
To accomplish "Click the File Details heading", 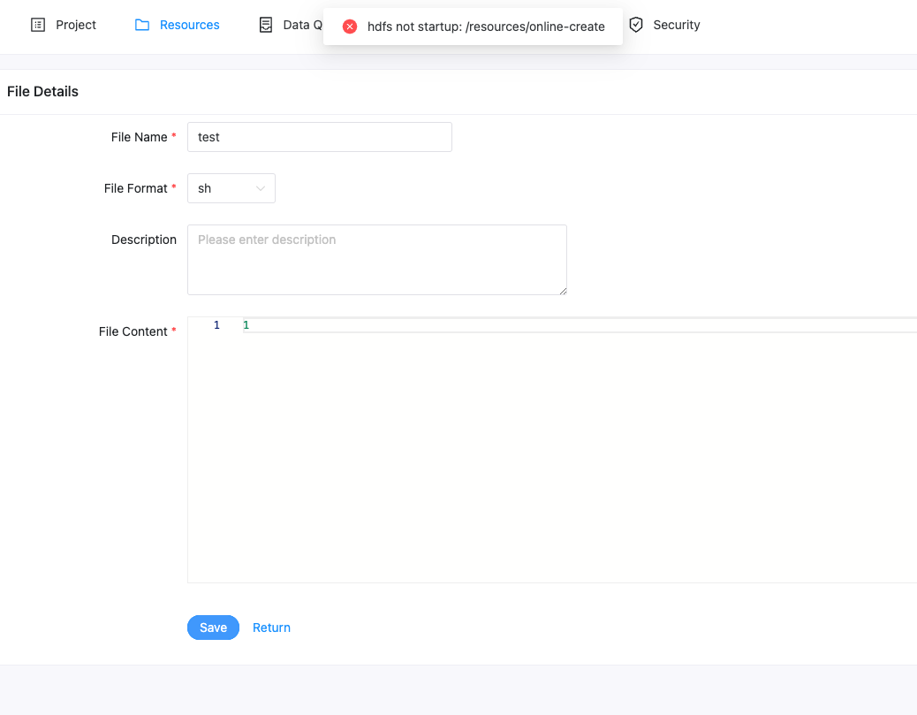I will 42,91.
